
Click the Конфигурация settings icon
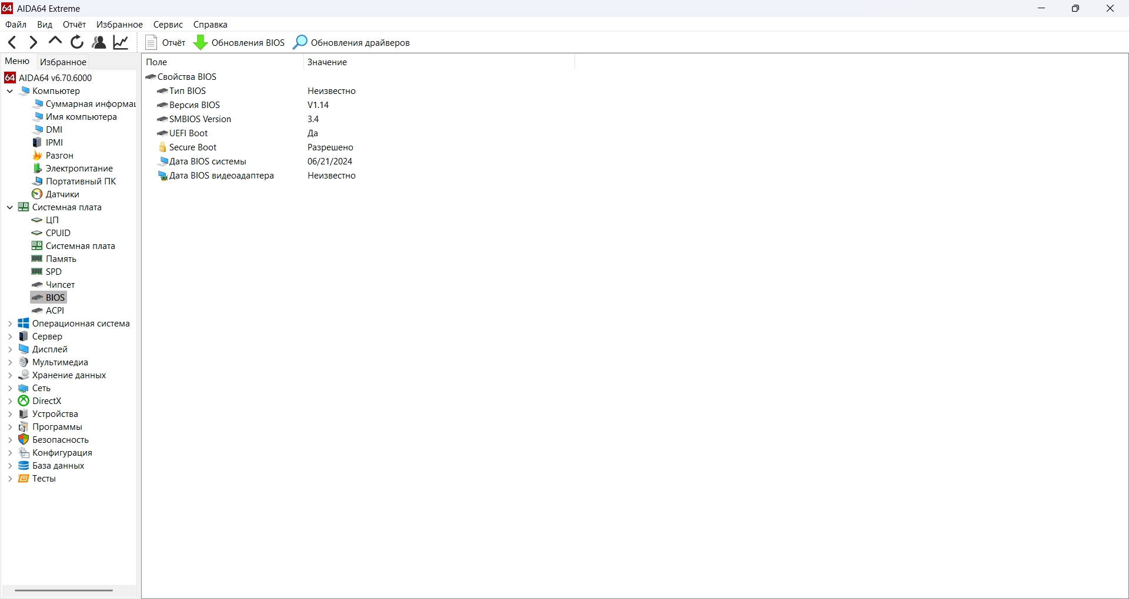click(24, 453)
